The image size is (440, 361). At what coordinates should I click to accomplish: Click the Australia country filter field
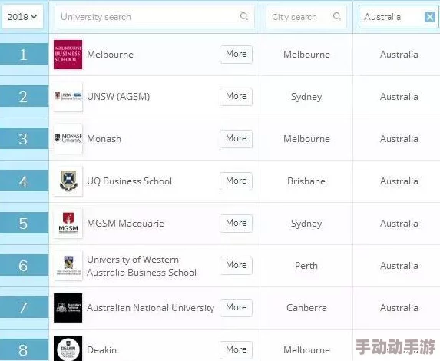[x=399, y=17]
